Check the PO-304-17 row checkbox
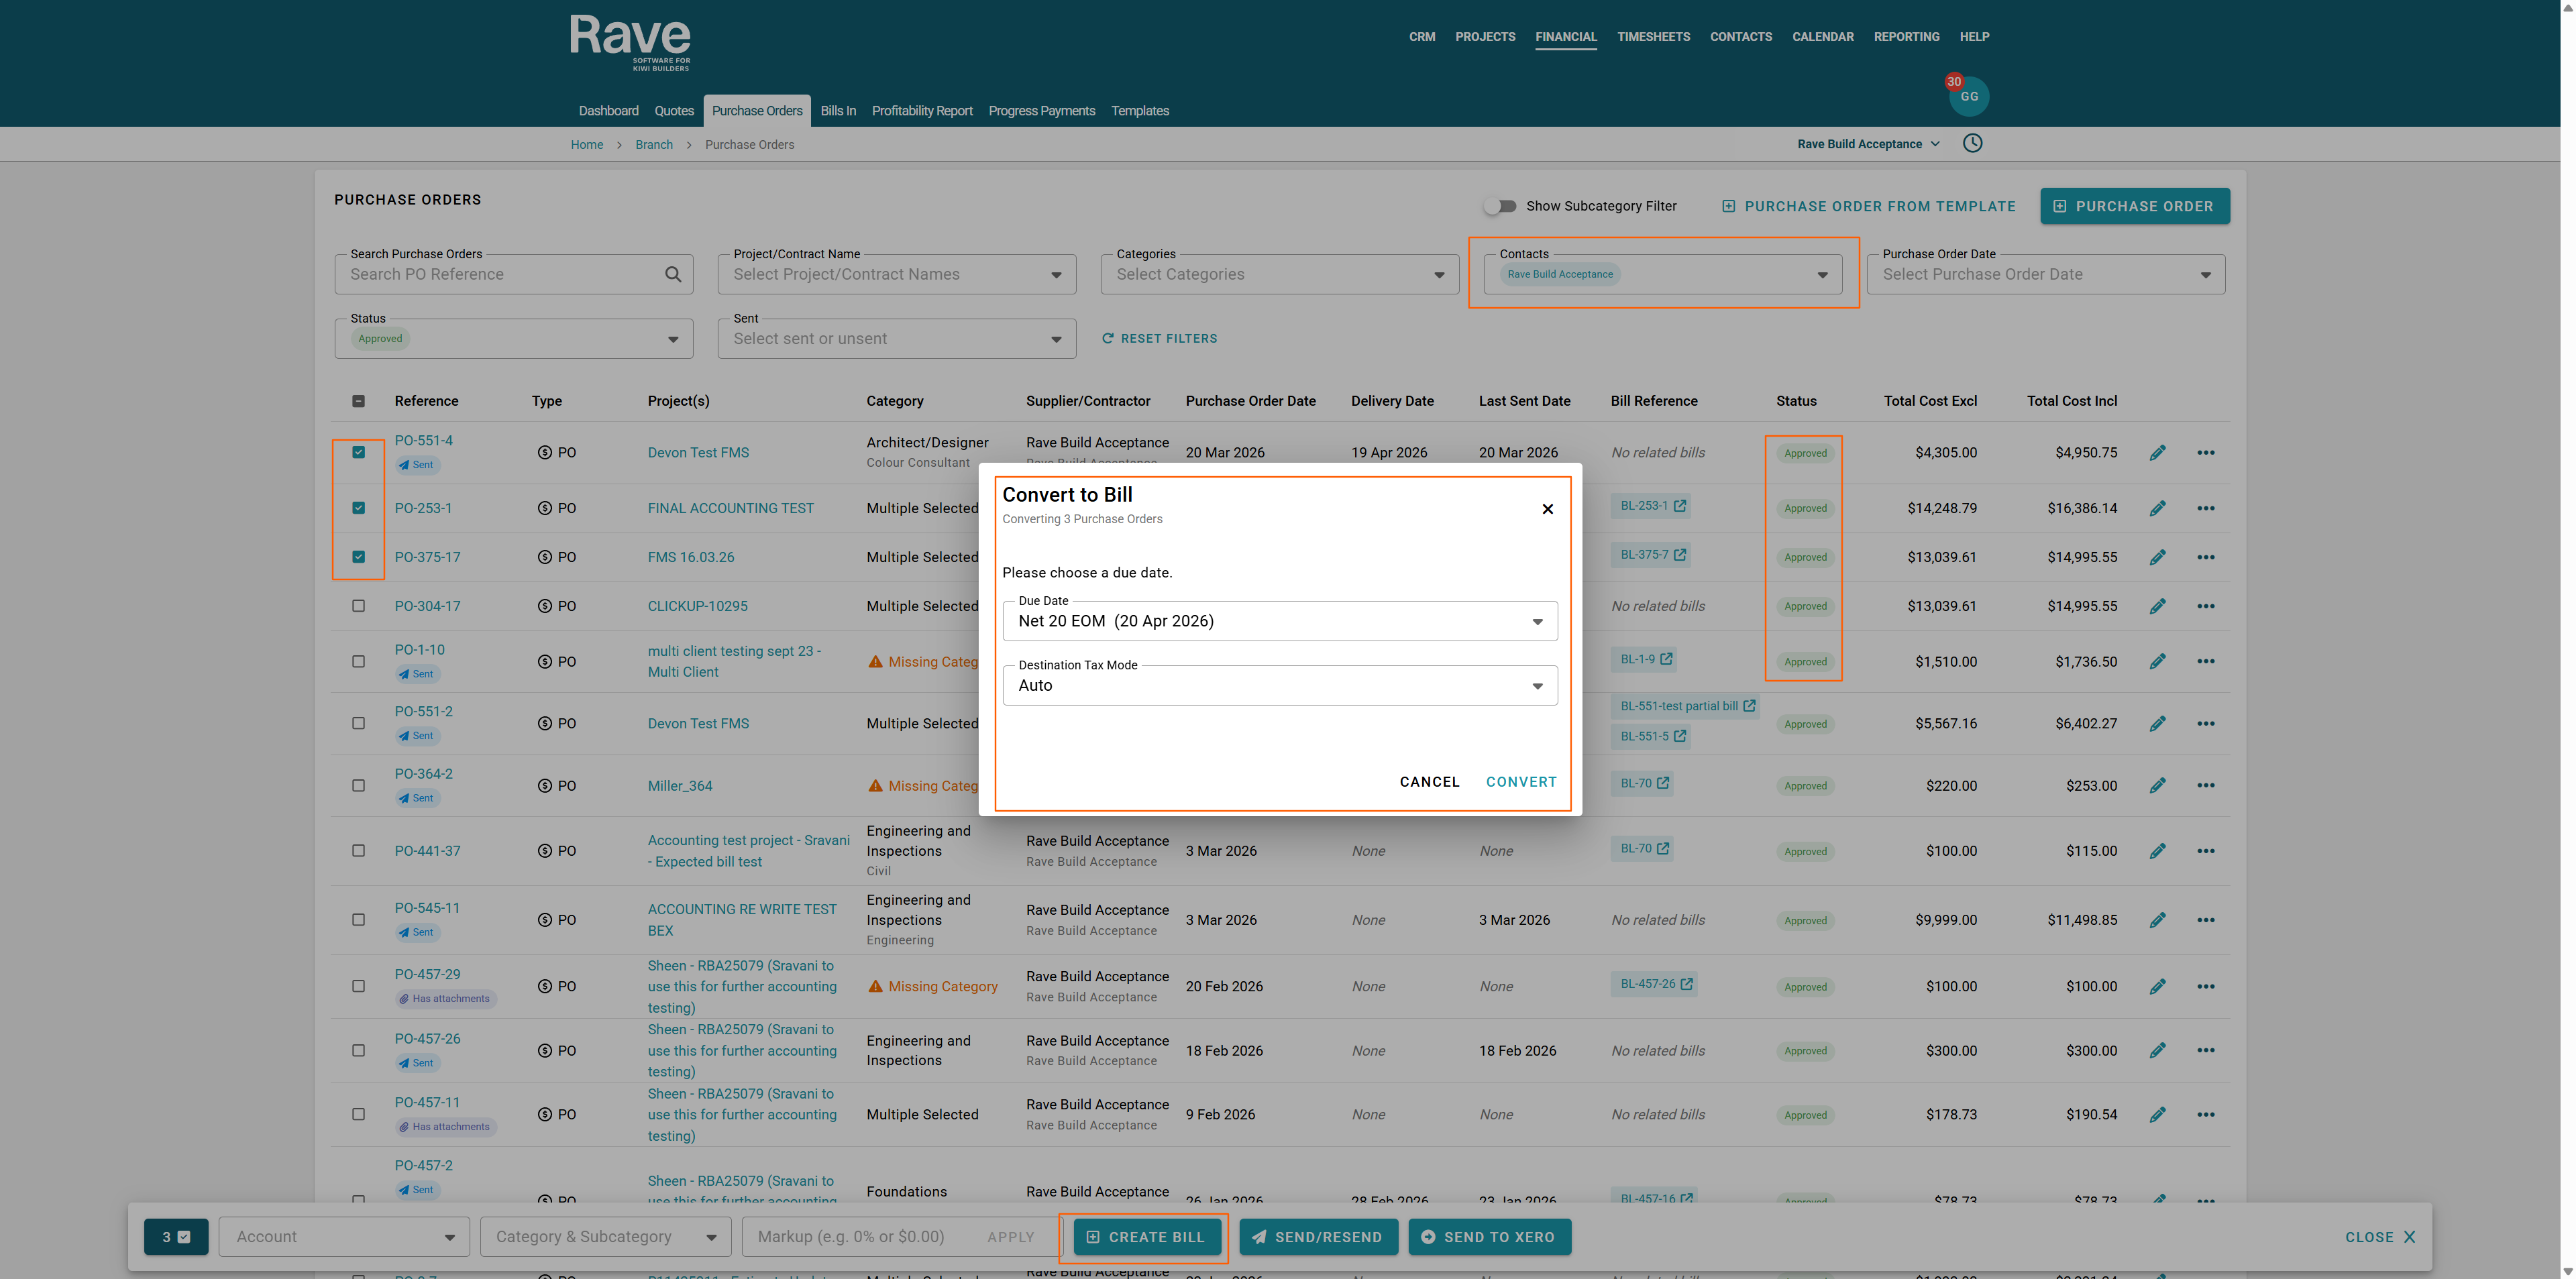Viewport: 2576px width, 1279px height. 358,606
